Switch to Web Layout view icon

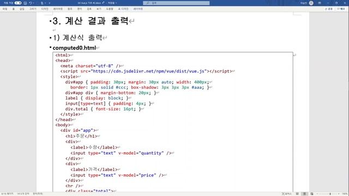pos(312,194)
